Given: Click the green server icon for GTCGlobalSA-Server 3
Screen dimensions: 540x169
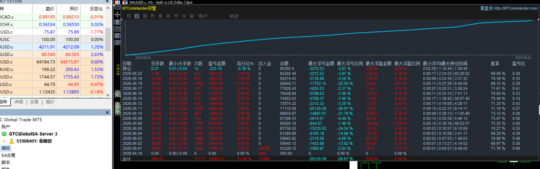Looking at the screenshot, I should click(x=4, y=134).
